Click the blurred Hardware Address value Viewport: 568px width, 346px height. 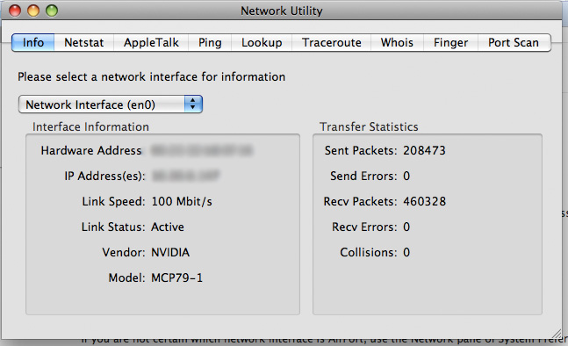click(x=202, y=150)
